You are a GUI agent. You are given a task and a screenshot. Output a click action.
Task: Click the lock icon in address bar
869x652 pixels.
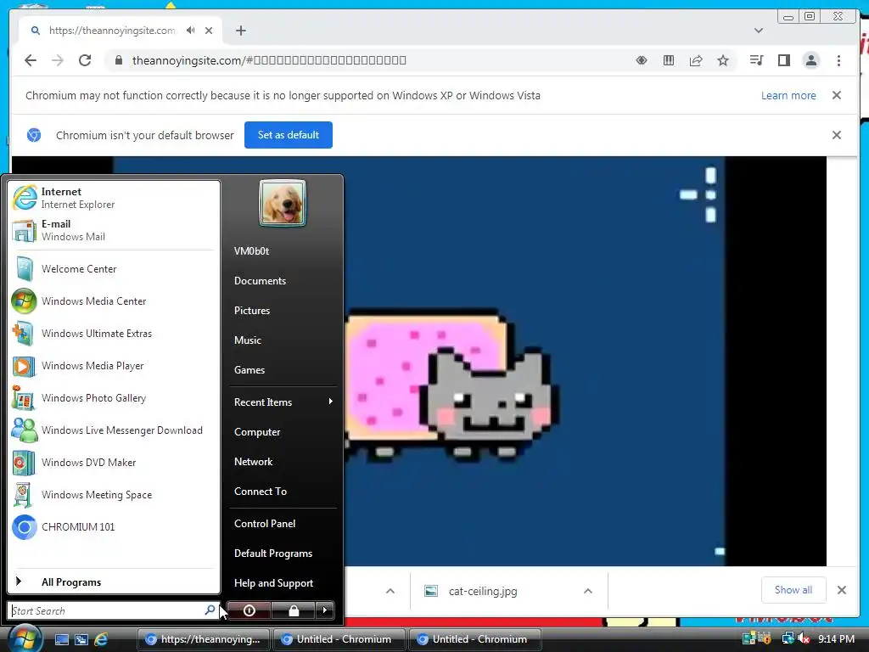[118, 60]
